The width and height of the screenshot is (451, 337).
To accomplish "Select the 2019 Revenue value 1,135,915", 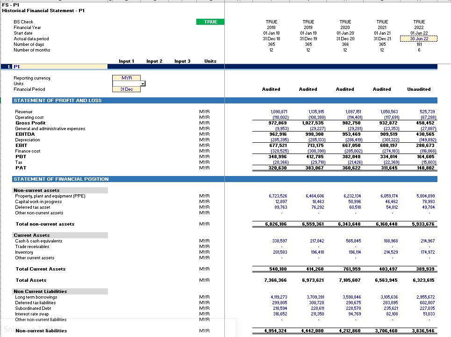I will coord(316,112).
